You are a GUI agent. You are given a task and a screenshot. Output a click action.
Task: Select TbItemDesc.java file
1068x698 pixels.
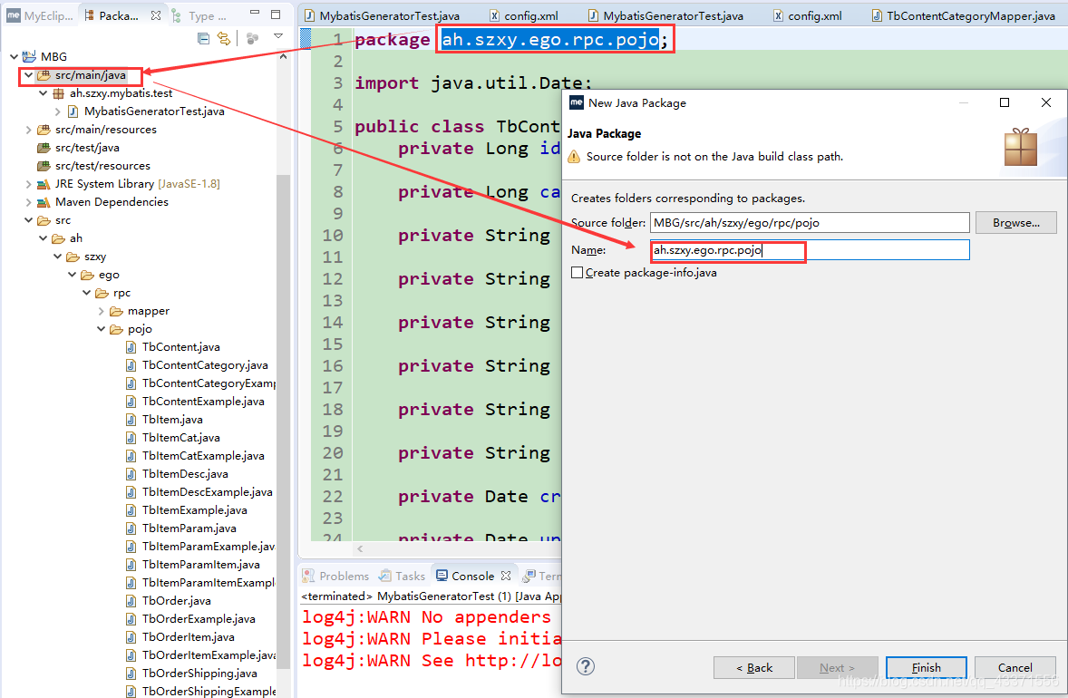pos(185,473)
